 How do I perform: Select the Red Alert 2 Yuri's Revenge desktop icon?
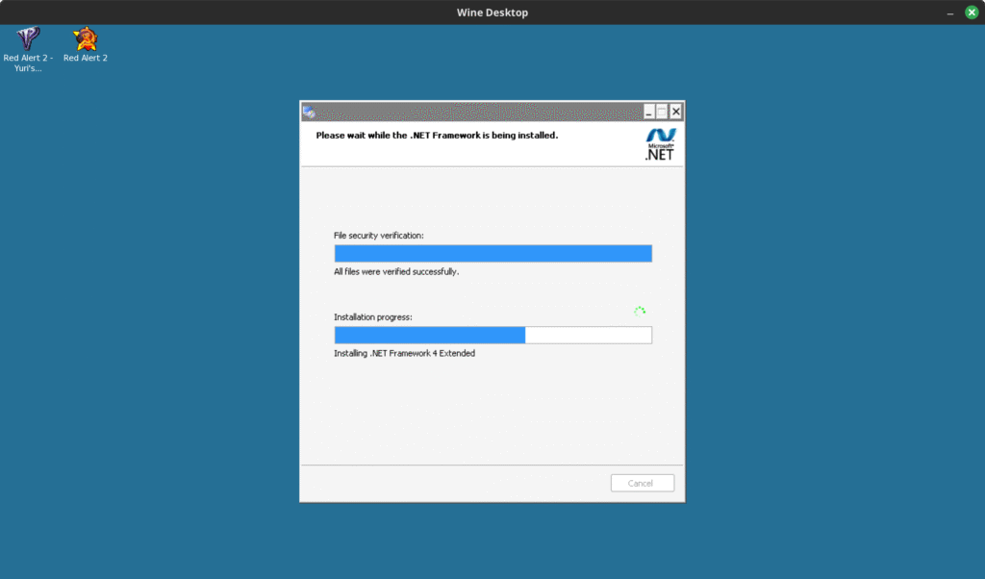tap(28, 39)
